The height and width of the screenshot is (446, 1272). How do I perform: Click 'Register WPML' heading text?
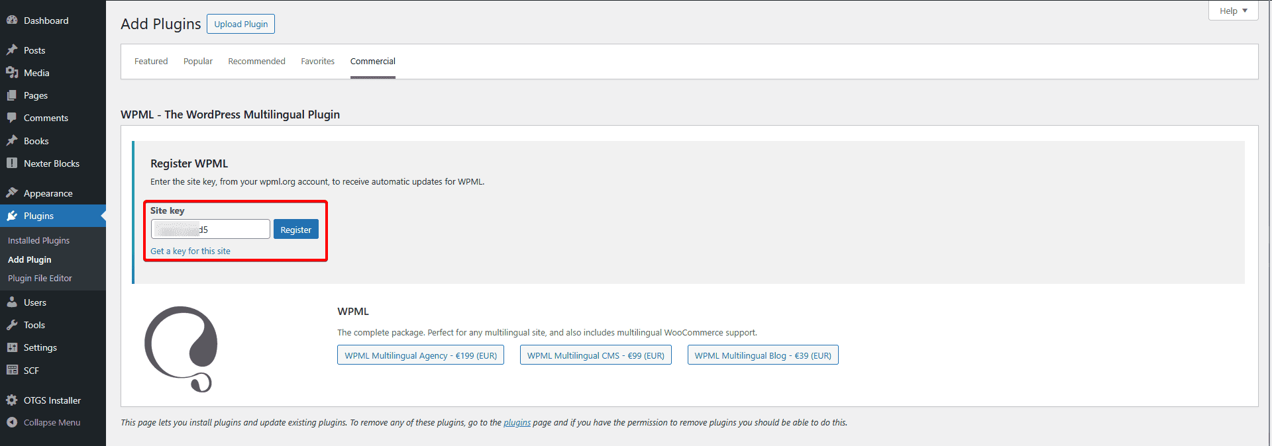click(189, 163)
